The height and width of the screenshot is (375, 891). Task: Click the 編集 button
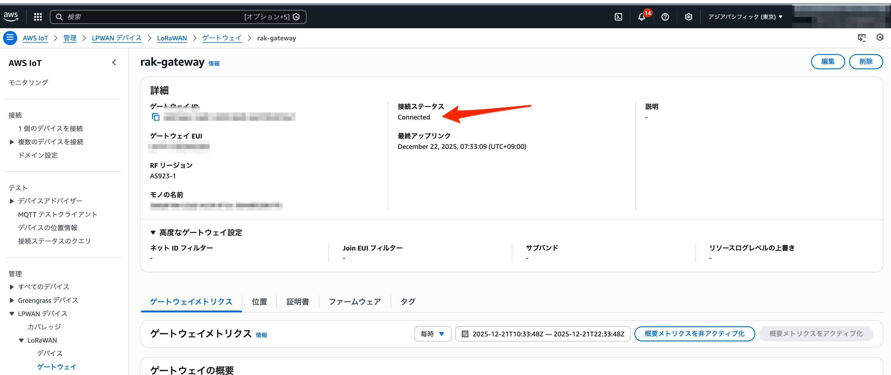click(827, 62)
